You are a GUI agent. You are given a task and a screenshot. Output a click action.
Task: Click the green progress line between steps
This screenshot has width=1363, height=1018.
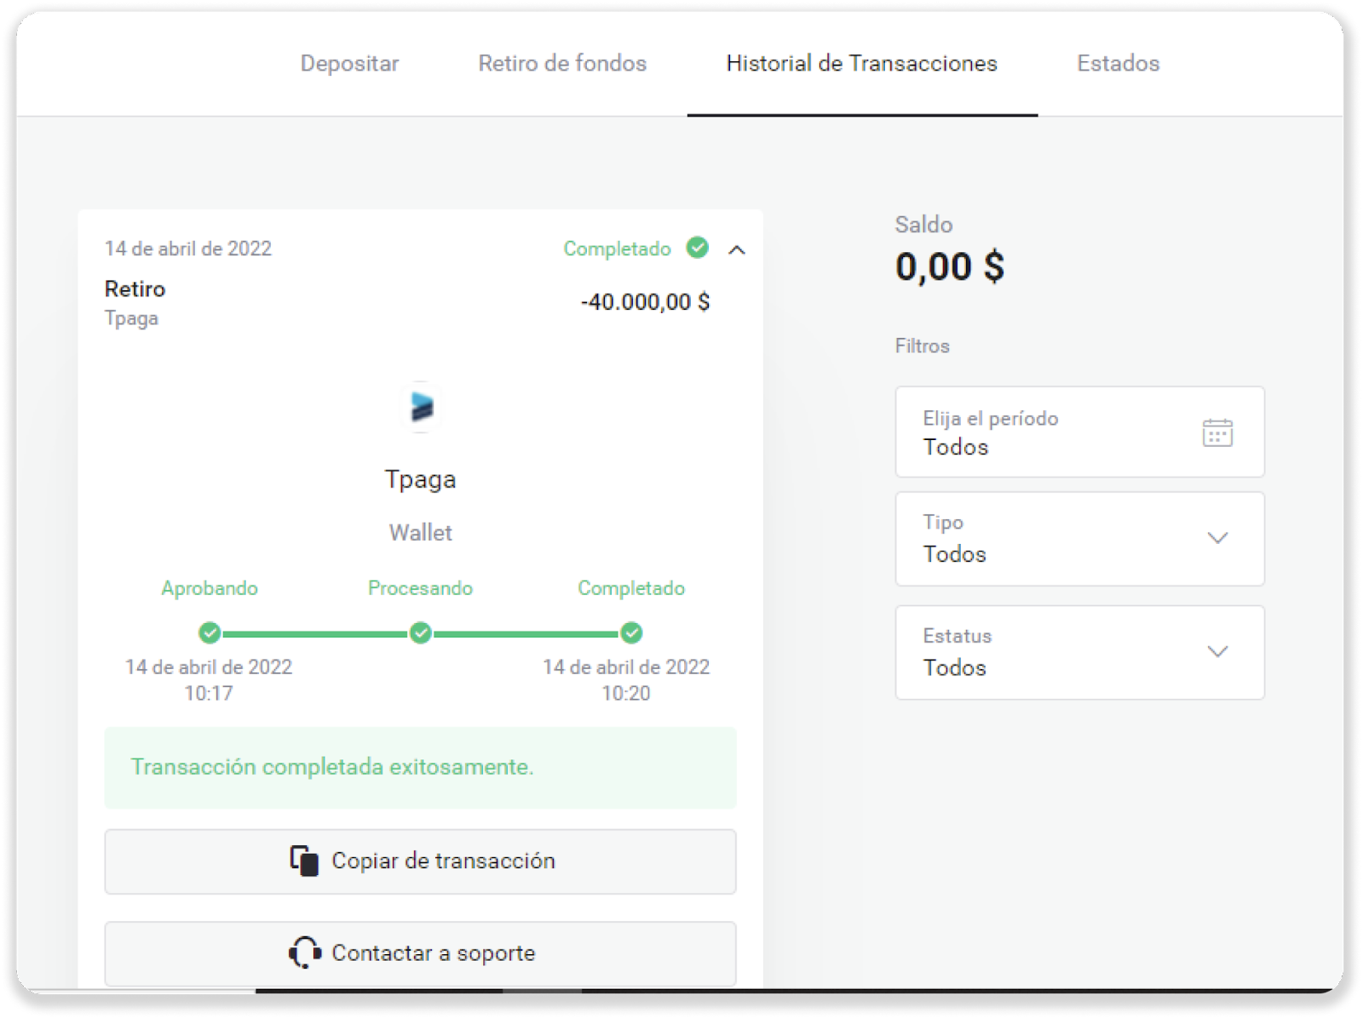[315, 634]
